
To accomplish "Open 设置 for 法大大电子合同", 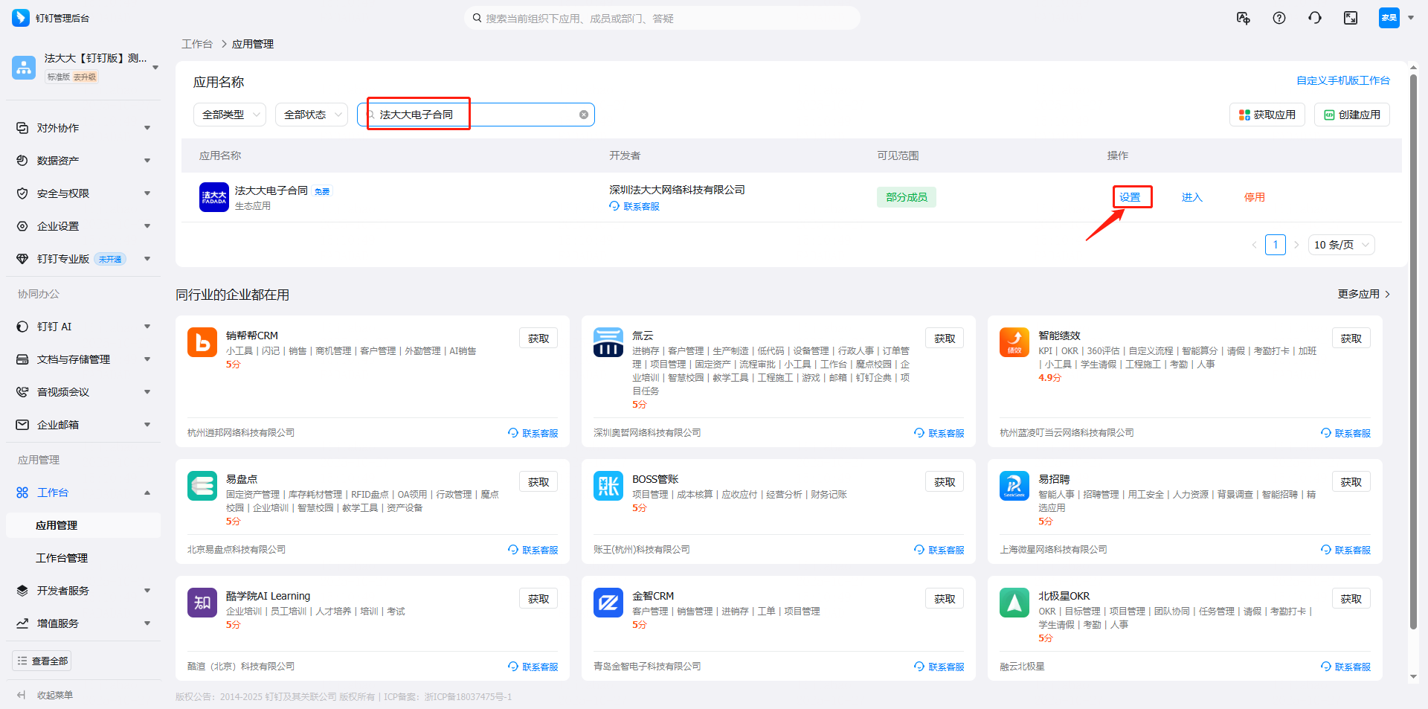I will coord(1130,197).
